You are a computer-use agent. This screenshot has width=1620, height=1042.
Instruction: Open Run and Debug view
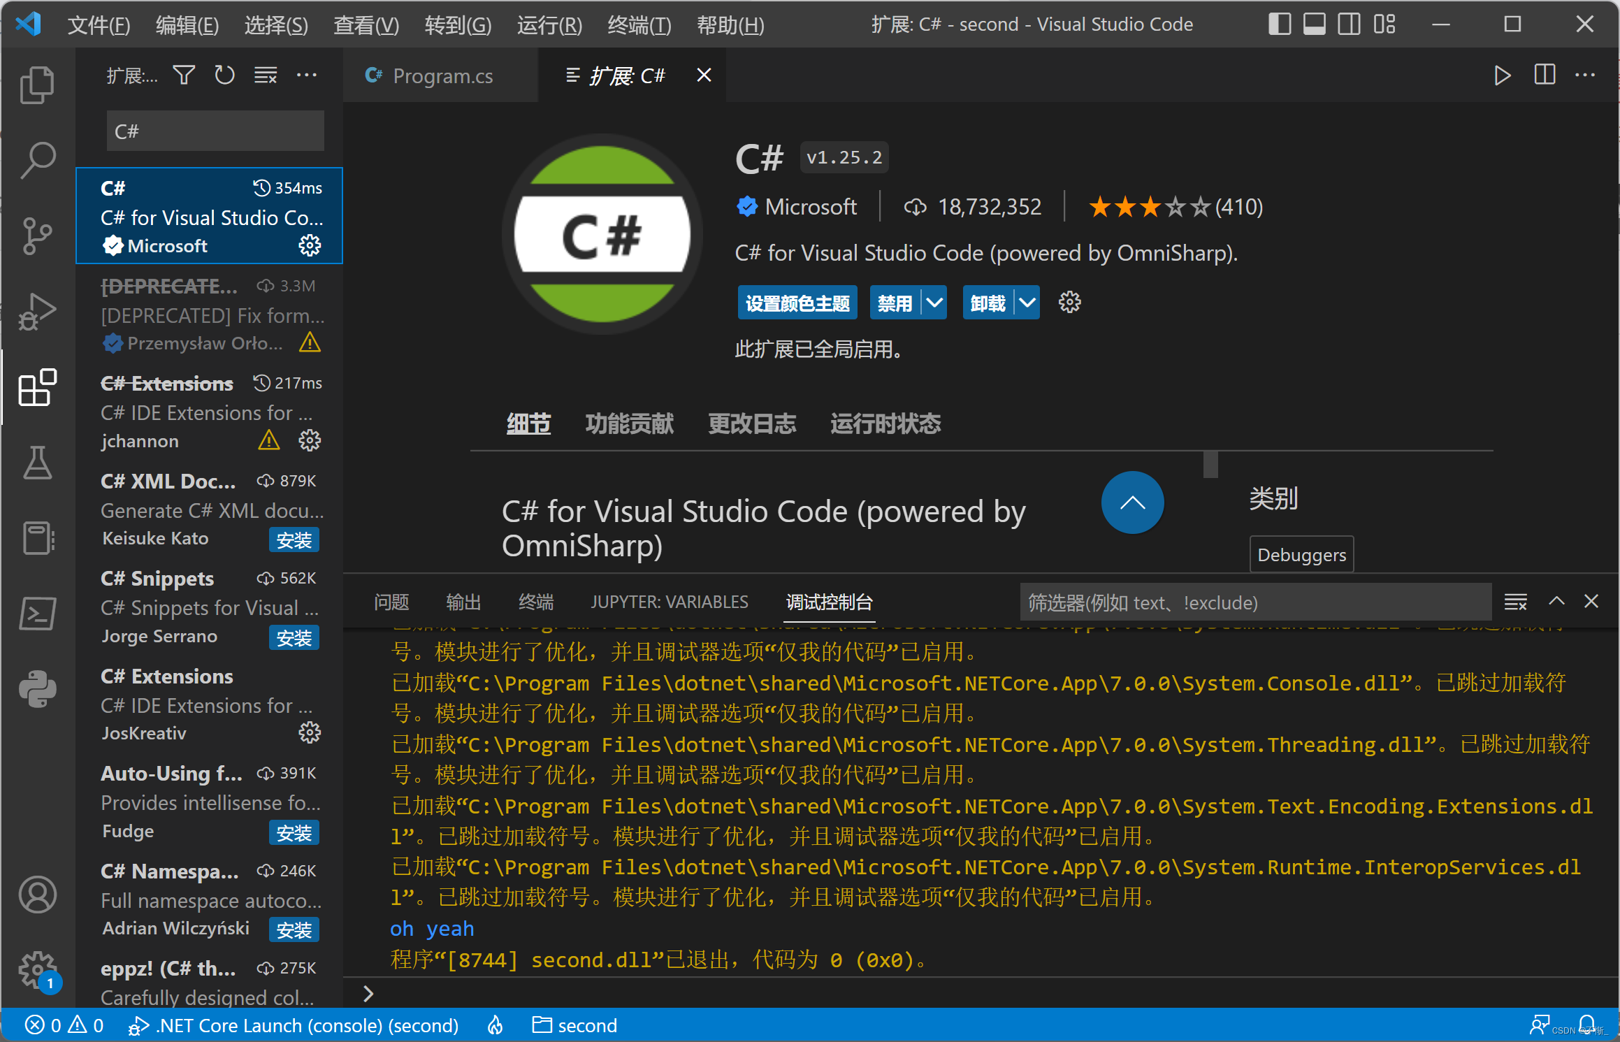[x=37, y=312]
